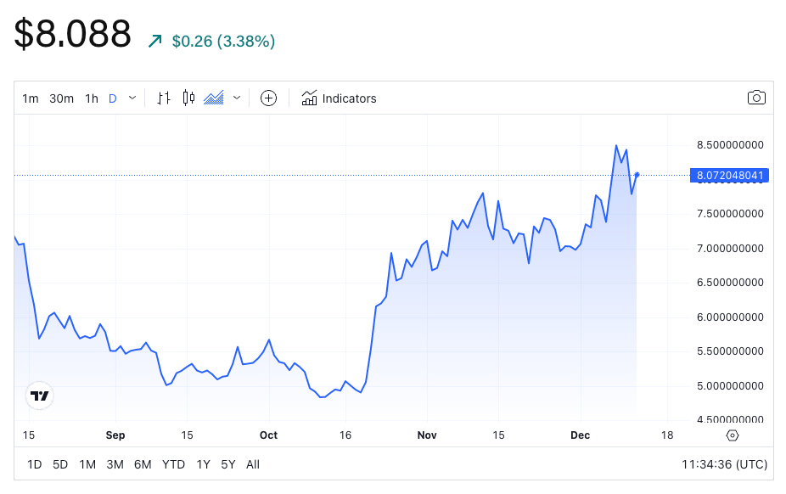The width and height of the screenshot is (786, 494).
Task: Show the 5Y date range
Action: [228, 464]
